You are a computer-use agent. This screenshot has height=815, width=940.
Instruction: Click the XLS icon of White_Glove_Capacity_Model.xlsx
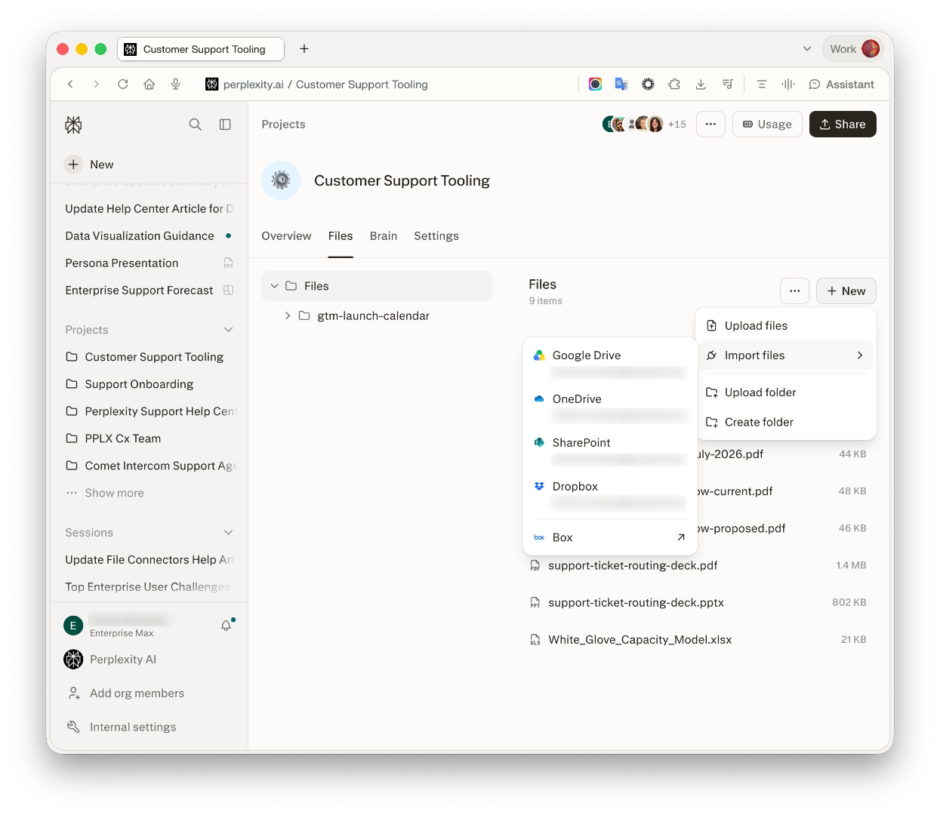coord(535,639)
